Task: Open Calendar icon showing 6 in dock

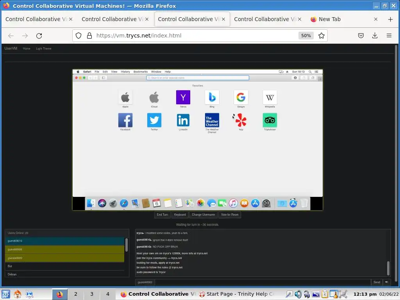Action: pos(156,203)
